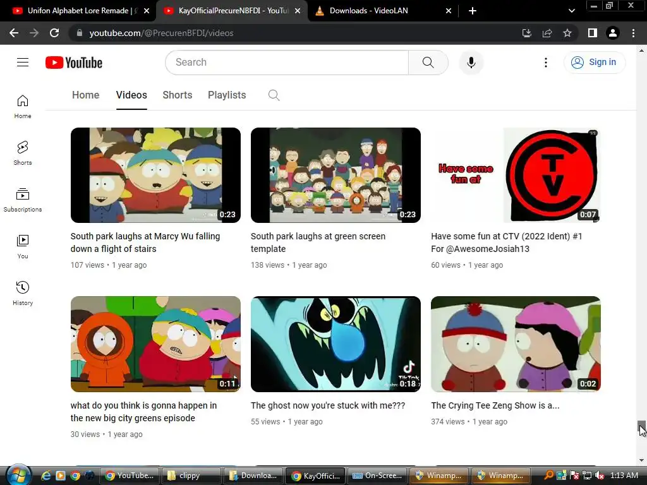This screenshot has width=647, height=485.
Task: Open the Chrome profile avatar
Action: (x=613, y=33)
